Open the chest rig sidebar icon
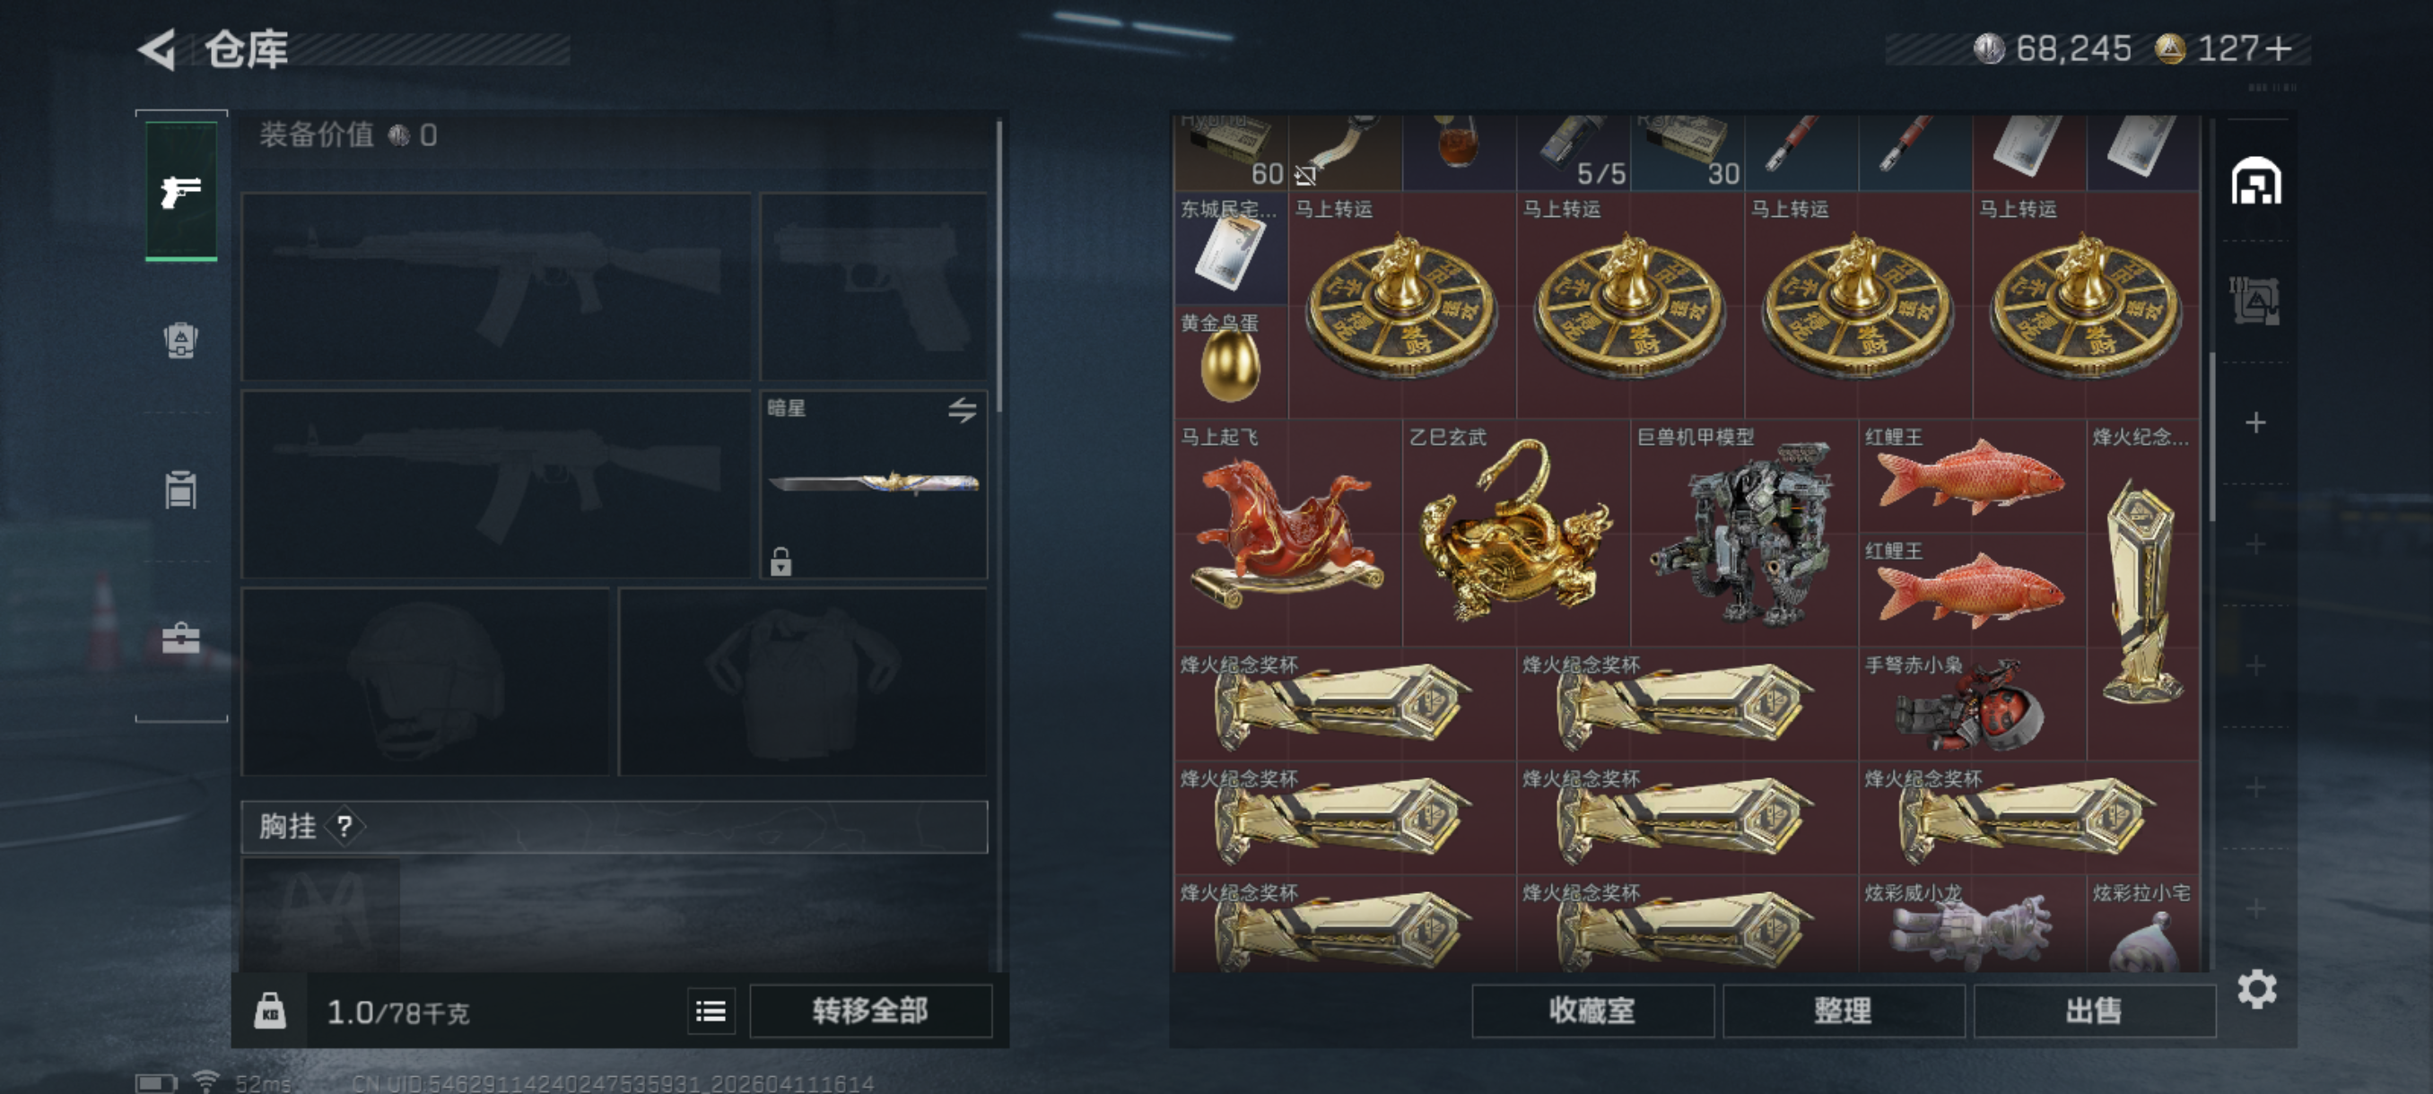Viewport: 2433px width, 1094px height. pos(180,489)
